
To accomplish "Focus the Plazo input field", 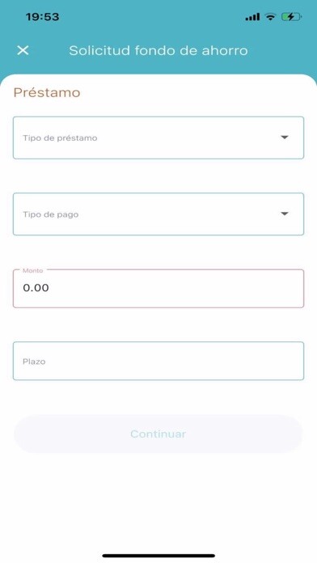I will [158, 361].
